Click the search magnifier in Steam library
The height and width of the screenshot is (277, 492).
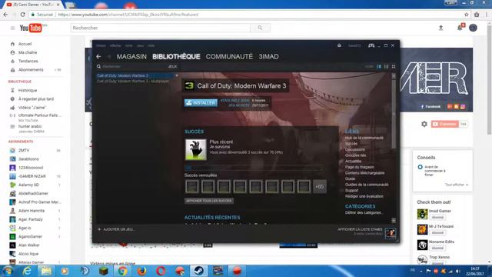tap(98, 67)
